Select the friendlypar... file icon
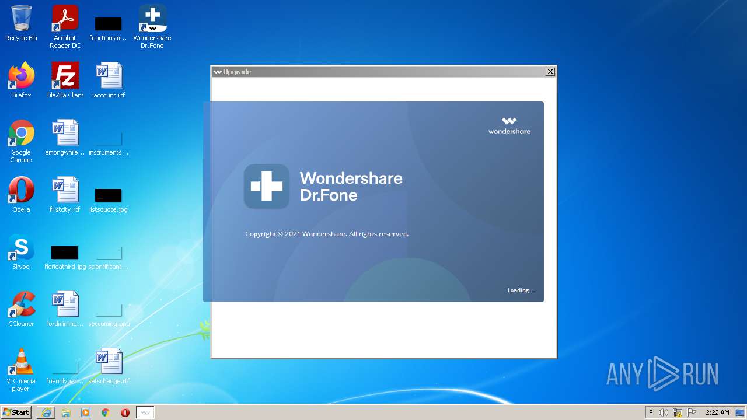The height and width of the screenshot is (420, 747). pyautogui.click(x=65, y=372)
